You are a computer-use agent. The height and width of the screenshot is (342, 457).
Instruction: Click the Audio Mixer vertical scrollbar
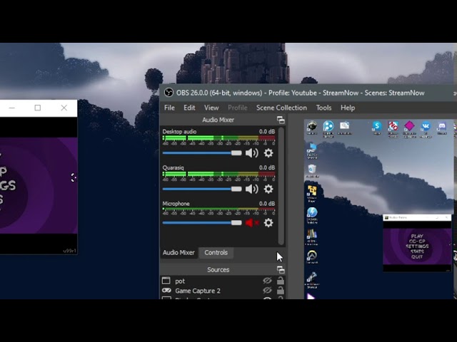(281, 186)
